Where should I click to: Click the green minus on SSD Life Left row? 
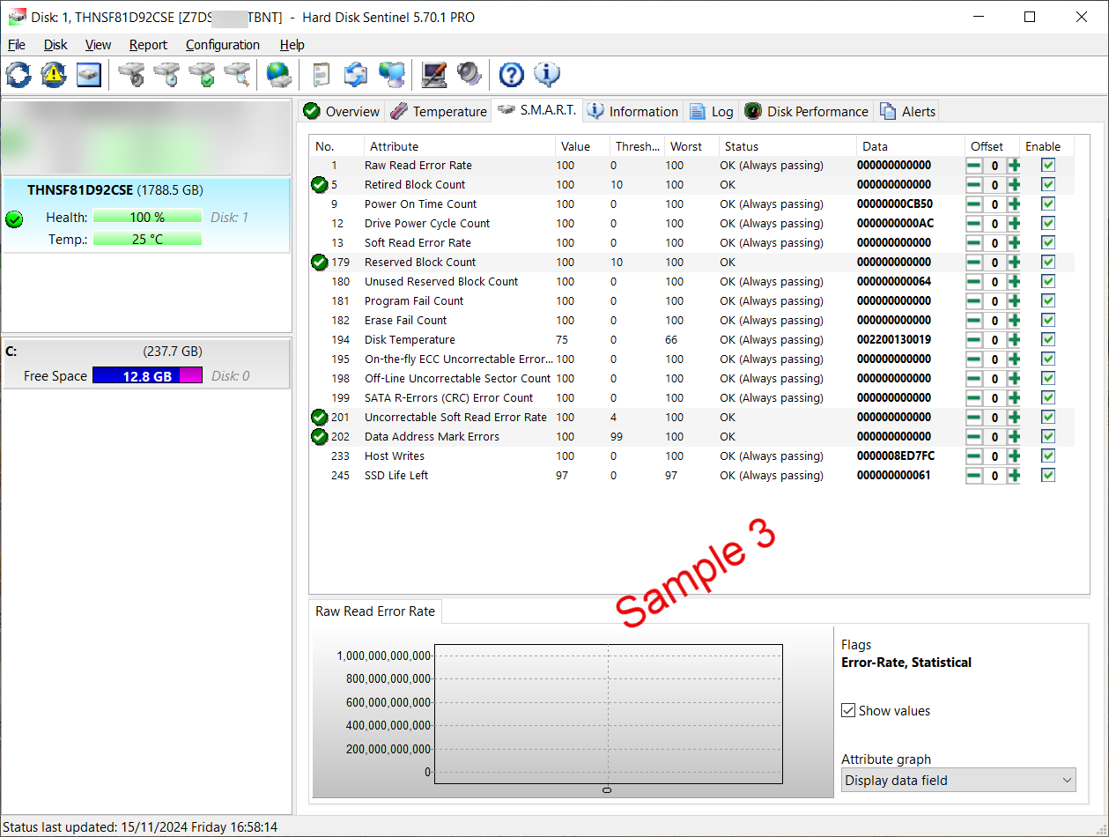pyautogui.click(x=973, y=475)
